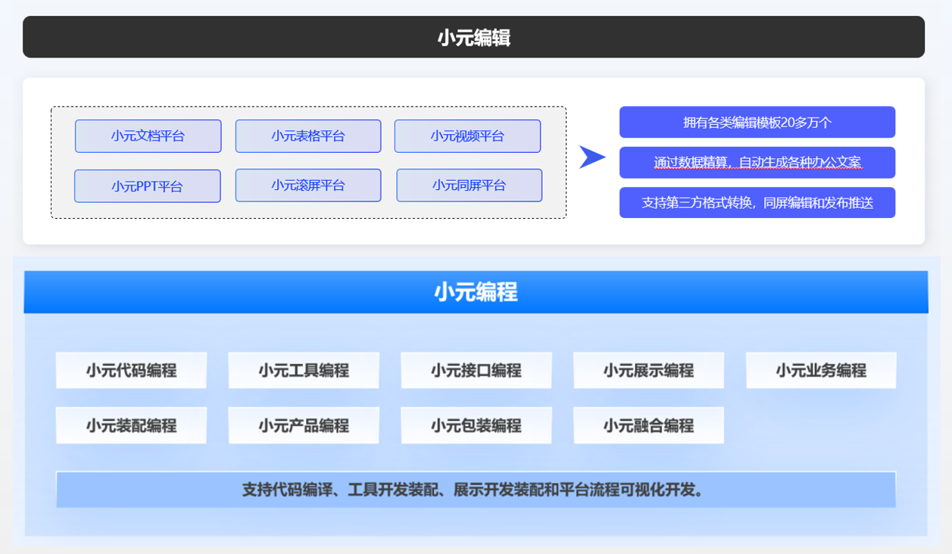Select the 小元文档平台 box
This screenshot has width=952, height=554.
click(148, 136)
